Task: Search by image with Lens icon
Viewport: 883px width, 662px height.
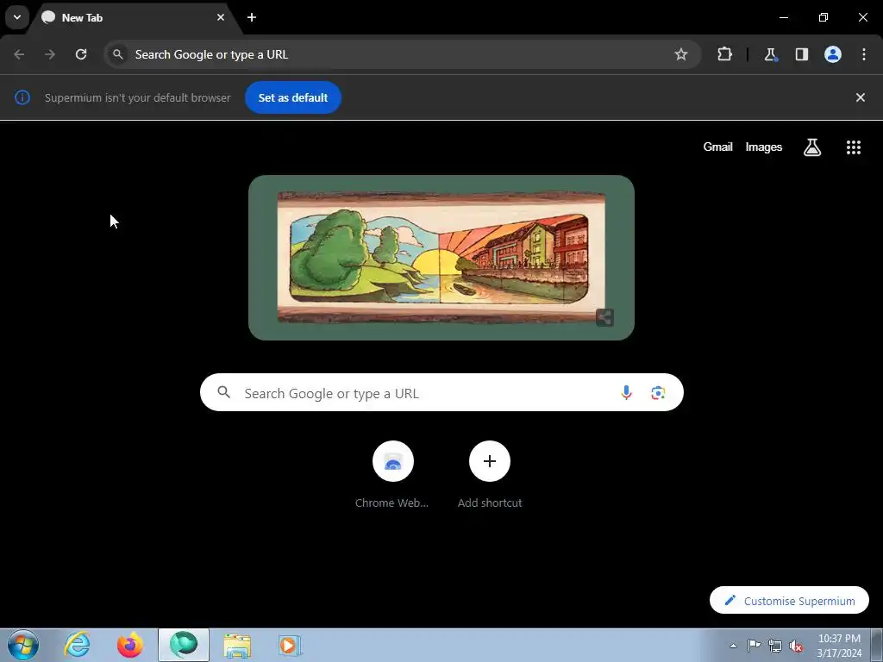Action: (x=658, y=392)
